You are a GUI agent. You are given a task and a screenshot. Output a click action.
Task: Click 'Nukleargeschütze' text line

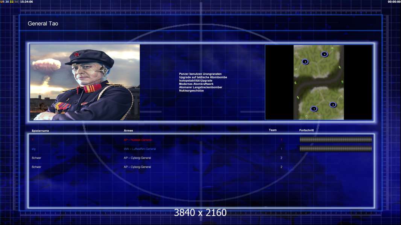tap(191, 90)
